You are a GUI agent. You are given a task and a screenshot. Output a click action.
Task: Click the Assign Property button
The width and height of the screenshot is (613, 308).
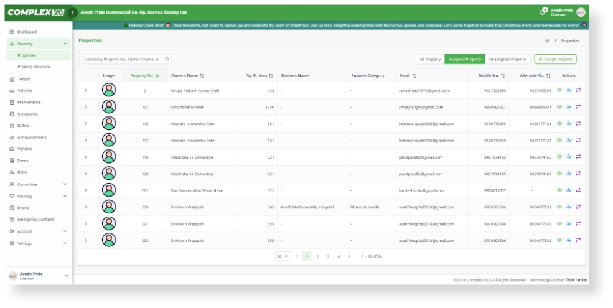[x=555, y=59]
